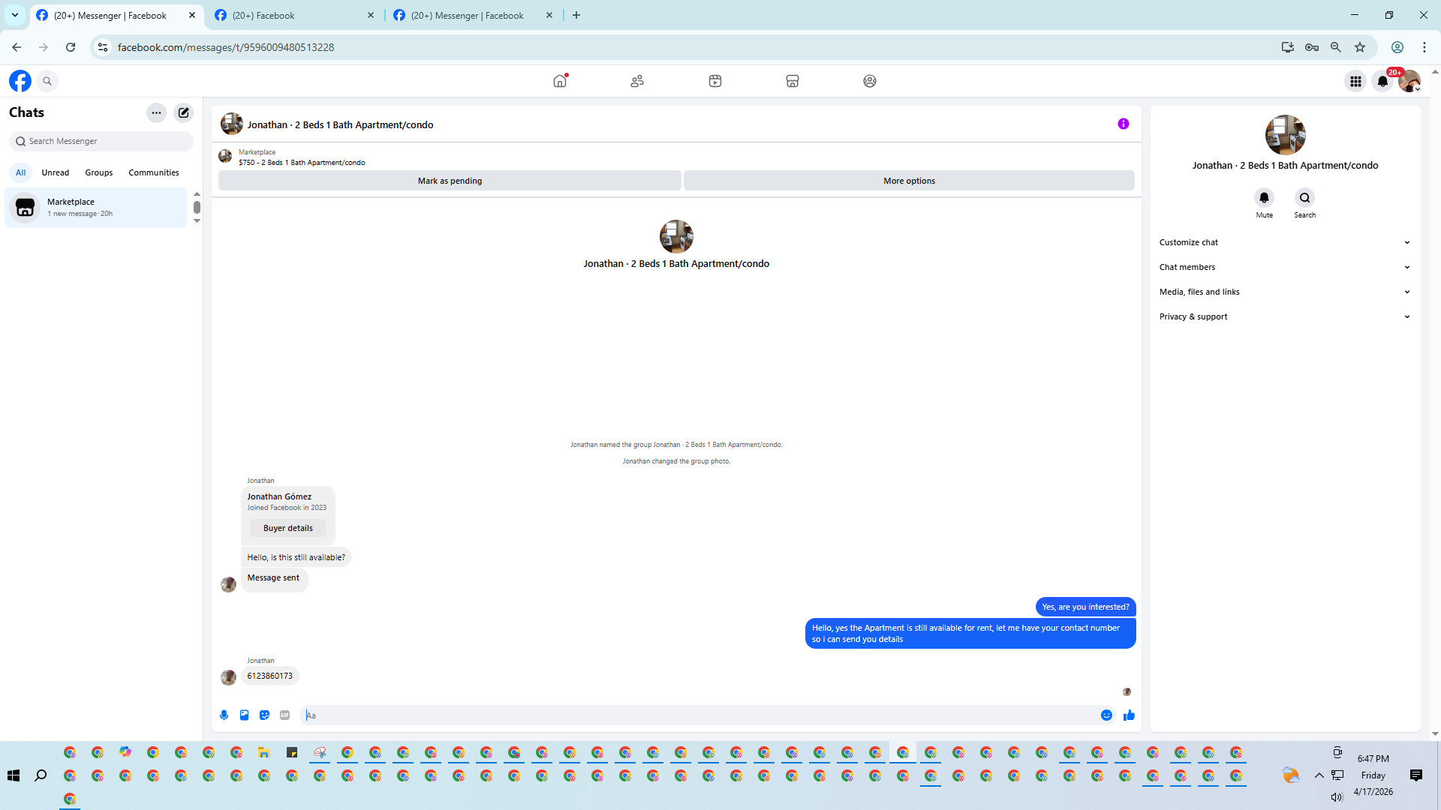Focus the Search Messenger field
Screen dimensions: 1441x810
tap(105, 141)
